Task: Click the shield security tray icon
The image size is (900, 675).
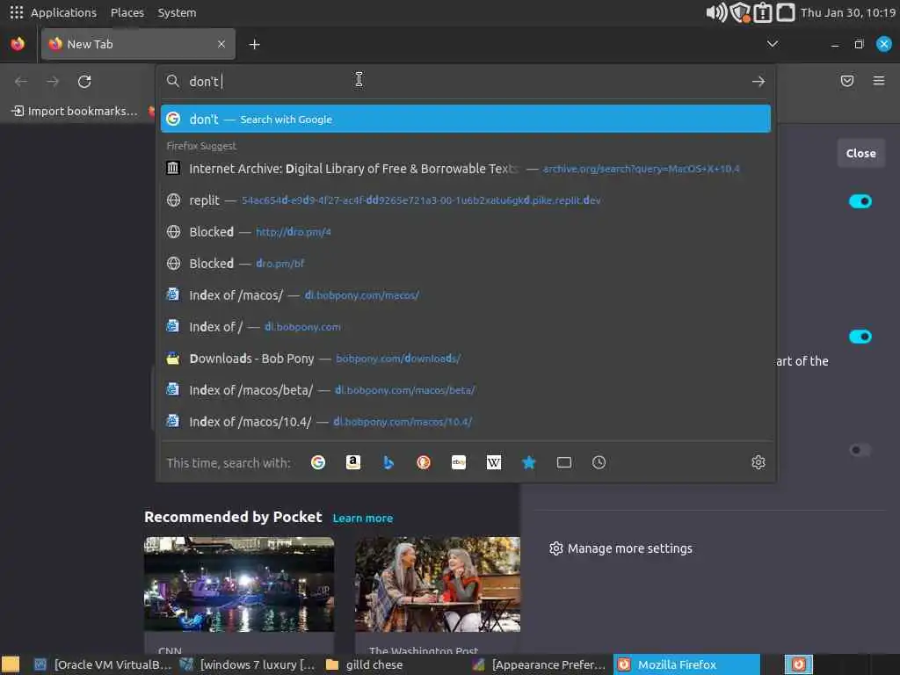Action: point(740,12)
